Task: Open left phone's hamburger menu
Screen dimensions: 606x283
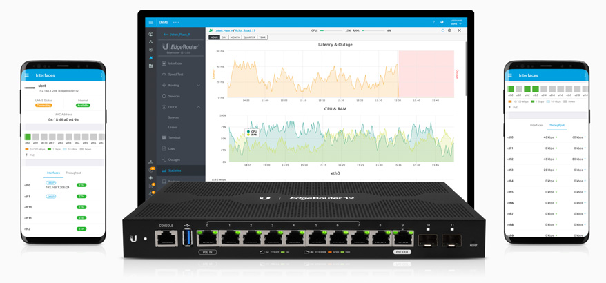Action: (27, 75)
